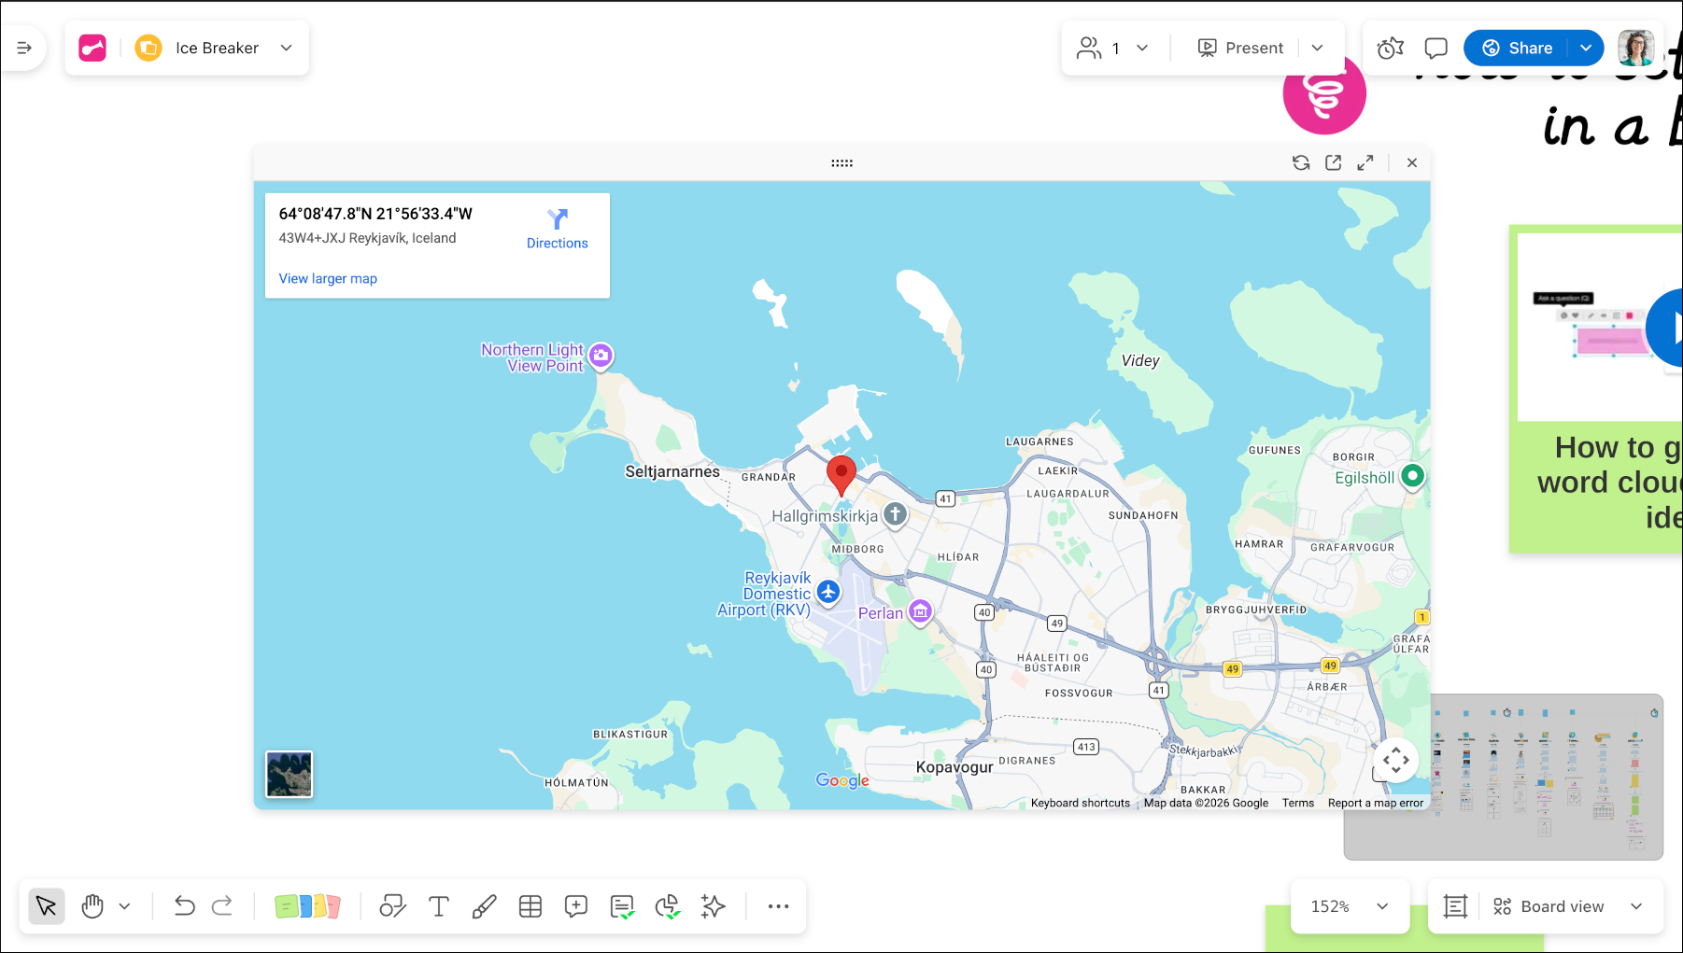Open the Share options arrow
Screen dimensions: 1683x953
pos(1586,49)
